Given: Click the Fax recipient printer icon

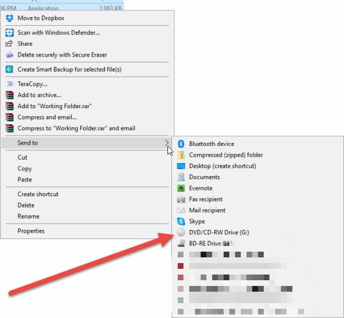Looking at the screenshot, I should point(181,199).
